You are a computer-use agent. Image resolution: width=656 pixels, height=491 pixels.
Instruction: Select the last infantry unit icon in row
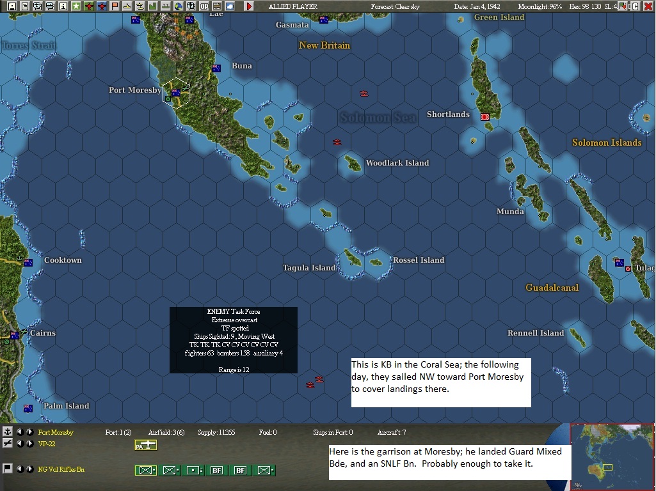coord(265,471)
